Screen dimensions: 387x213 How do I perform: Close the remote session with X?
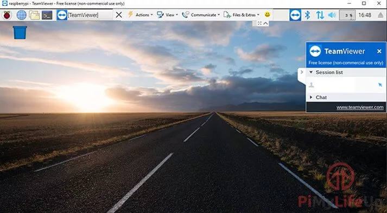(119, 15)
